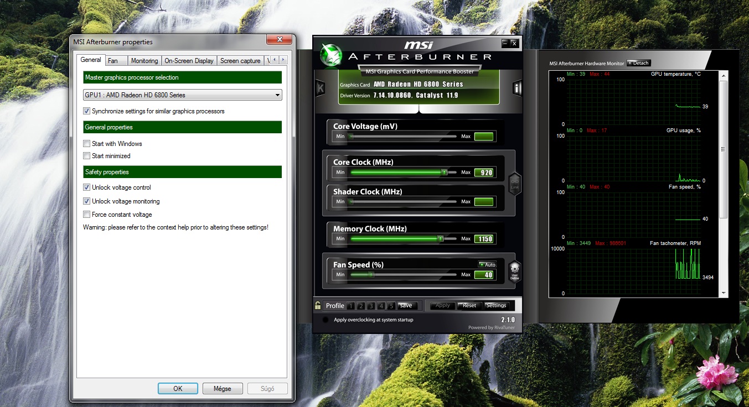Minimize the Afterburner main window

pyautogui.click(x=505, y=43)
